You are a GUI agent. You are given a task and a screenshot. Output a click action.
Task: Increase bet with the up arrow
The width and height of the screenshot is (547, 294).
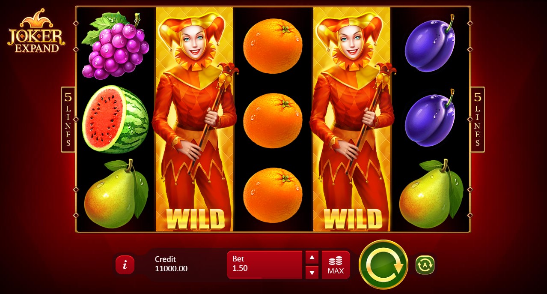pyautogui.click(x=312, y=258)
